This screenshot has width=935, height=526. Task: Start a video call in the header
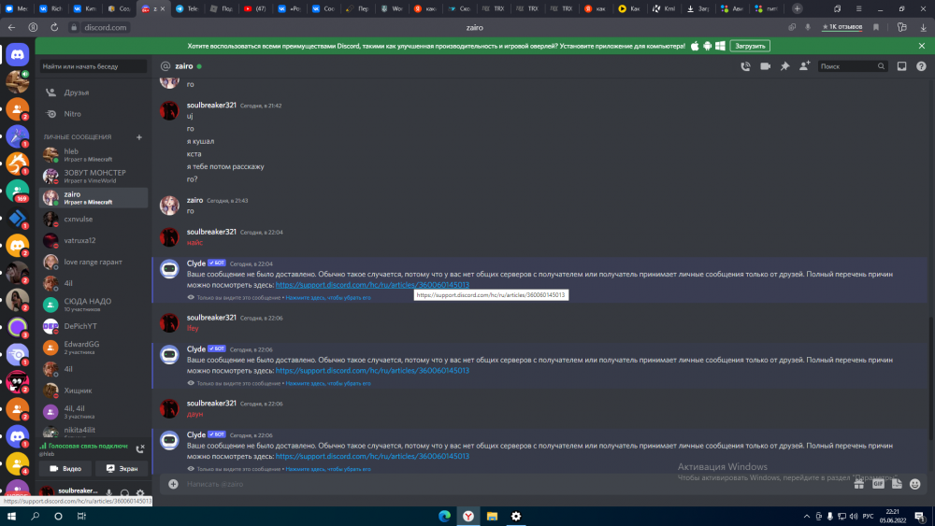[x=765, y=66]
